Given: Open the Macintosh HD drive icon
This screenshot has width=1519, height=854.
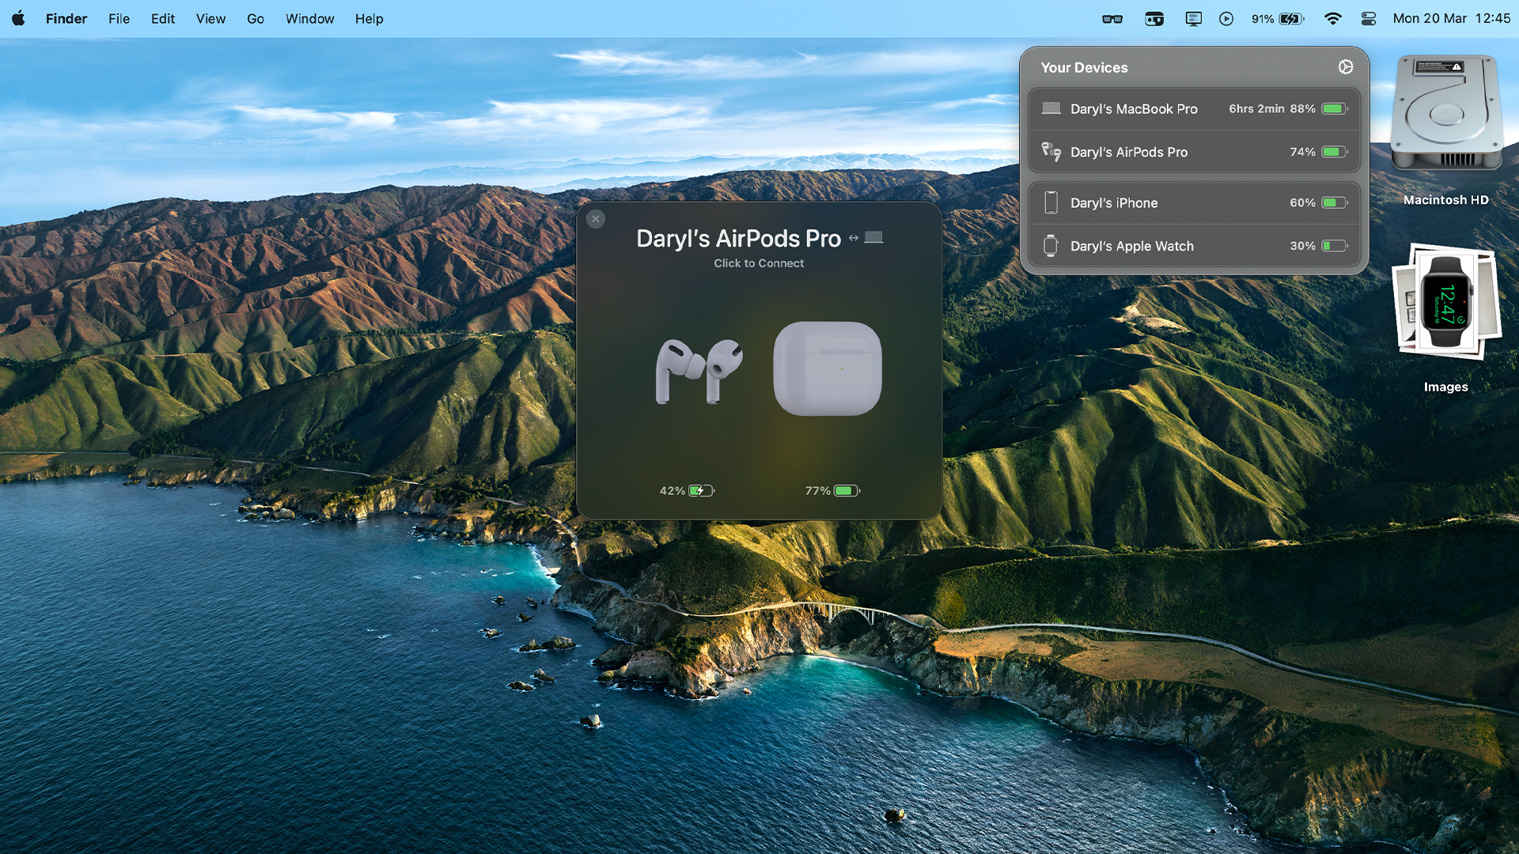Looking at the screenshot, I should coord(1446,115).
